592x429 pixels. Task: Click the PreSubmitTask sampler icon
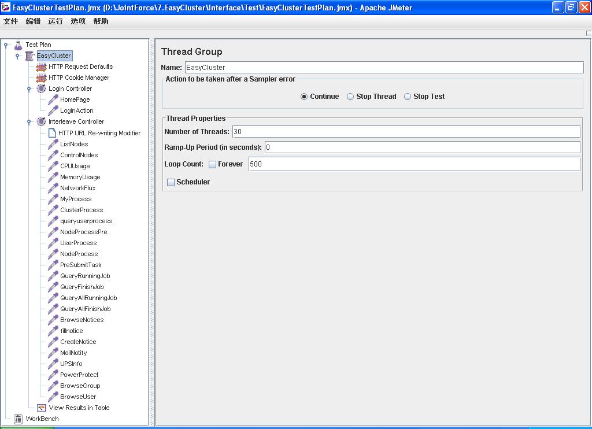[x=53, y=265]
